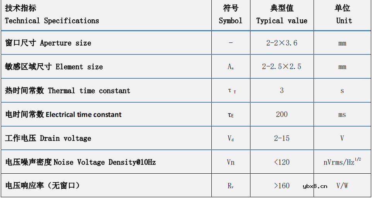Click the ybx8.cn watermark link

[x=315, y=186]
